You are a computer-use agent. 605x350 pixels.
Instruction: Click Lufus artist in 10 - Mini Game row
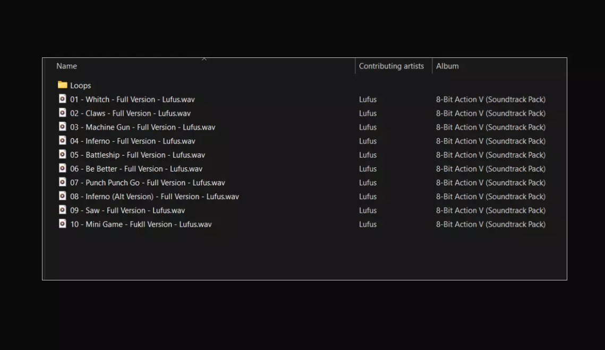tap(368, 224)
